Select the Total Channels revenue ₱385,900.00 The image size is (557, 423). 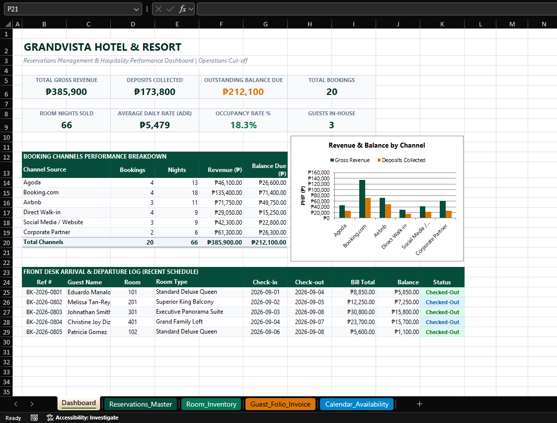pos(221,243)
